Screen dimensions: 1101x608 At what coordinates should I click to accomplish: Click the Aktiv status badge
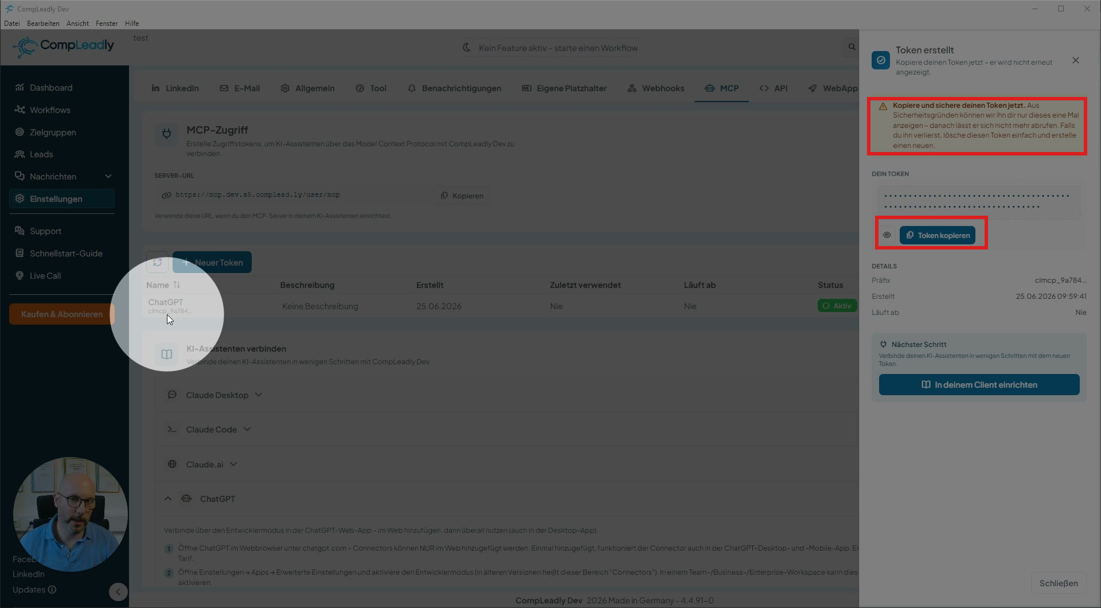[x=837, y=306]
